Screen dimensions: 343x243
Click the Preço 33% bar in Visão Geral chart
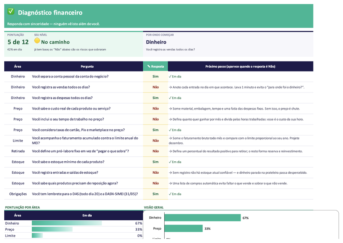tap(184, 228)
